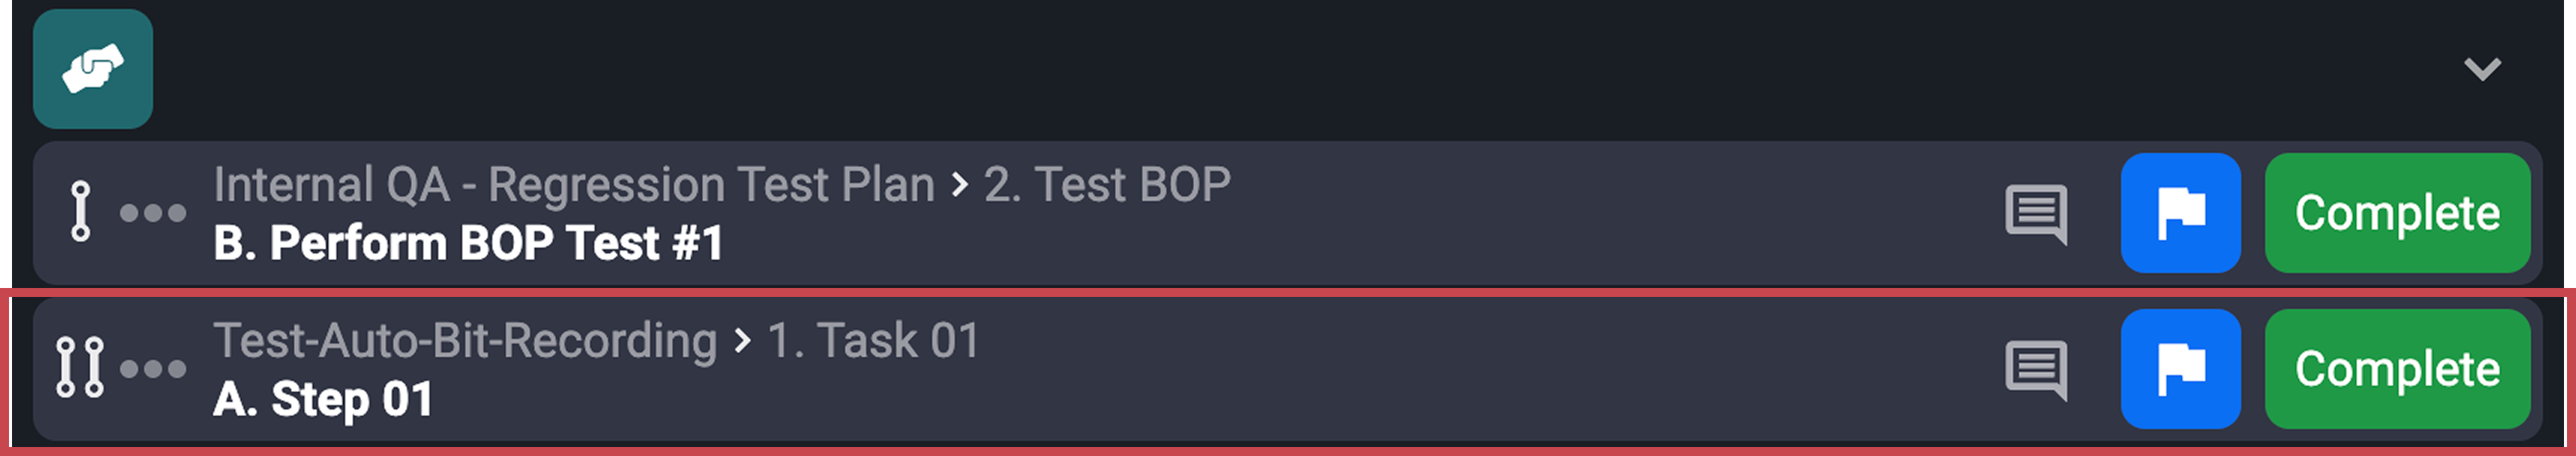Complete the Perform BOP Test #1 step
Screen dimensions: 2576x456
tap(2397, 213)
